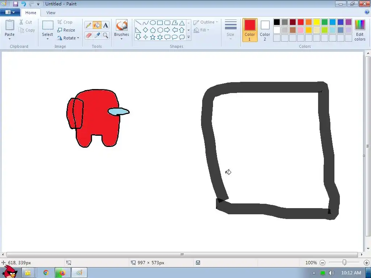Viewport: 371px width, 278px height.
Task: Choose the Rectangle shape
Action: [160, 23]
